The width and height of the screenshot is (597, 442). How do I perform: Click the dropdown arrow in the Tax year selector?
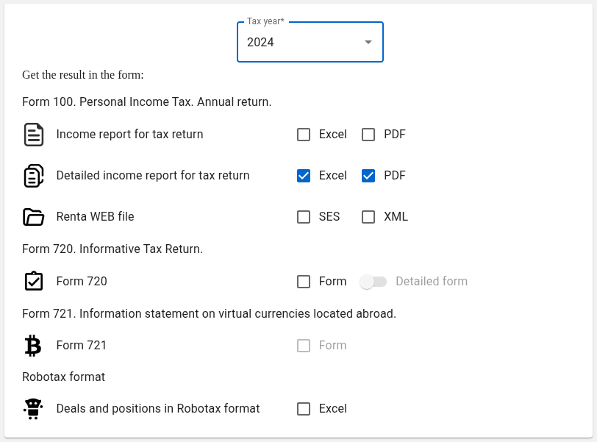(368, 42)
